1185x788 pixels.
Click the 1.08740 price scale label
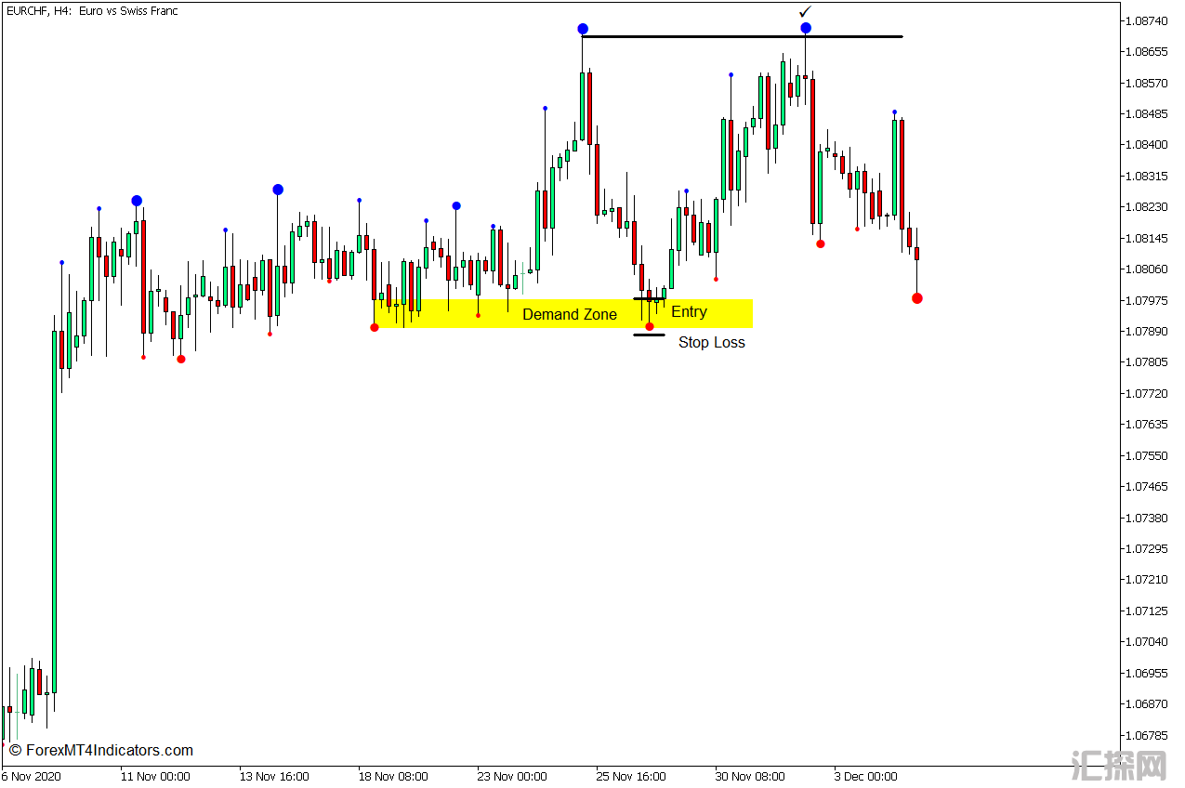[1145, 20]
